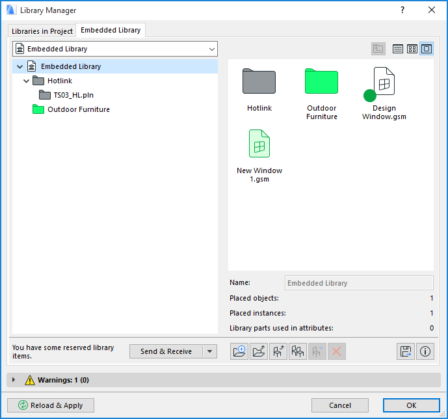Open the information icon button
The width and height of the screenshot is (448, 419).
tap(425, 351)
